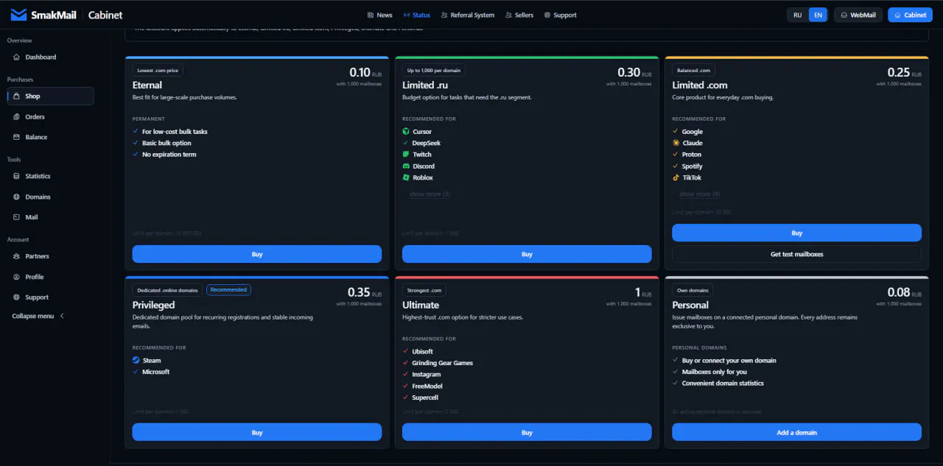Click the Lowest .com price tag
The width and height of the screenshot is (943, 466).
point(158,70)
